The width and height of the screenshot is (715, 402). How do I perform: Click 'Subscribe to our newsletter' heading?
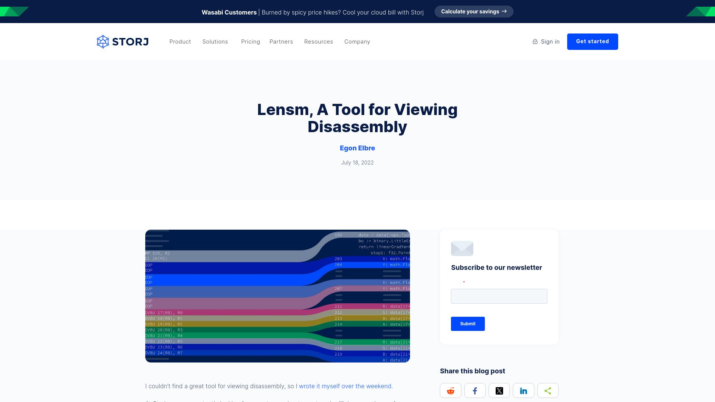pos(496,268)
